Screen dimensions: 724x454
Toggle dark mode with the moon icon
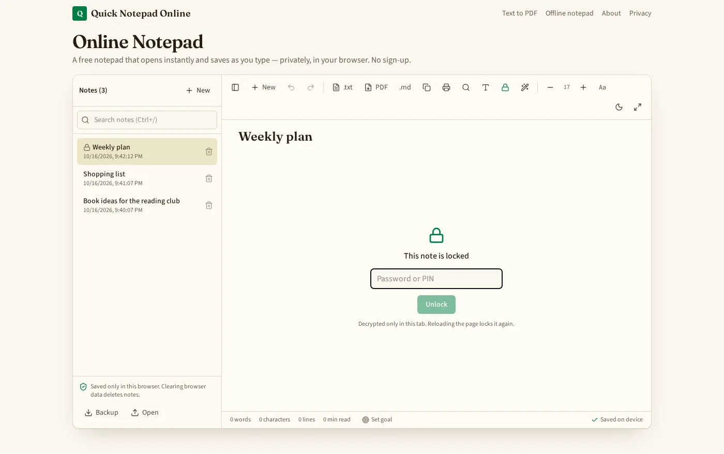coord(619,107)
